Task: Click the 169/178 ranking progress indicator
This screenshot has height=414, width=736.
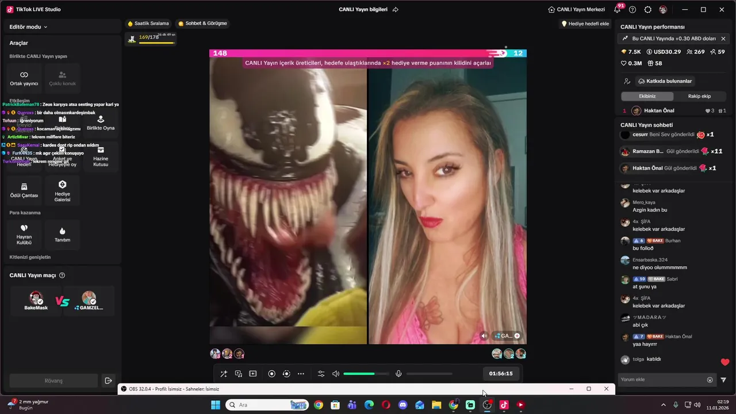Action: [151, 38]
